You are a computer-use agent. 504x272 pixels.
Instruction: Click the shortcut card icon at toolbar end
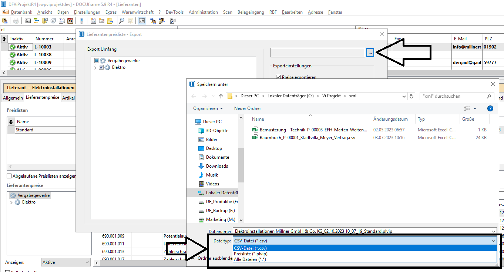173,21
